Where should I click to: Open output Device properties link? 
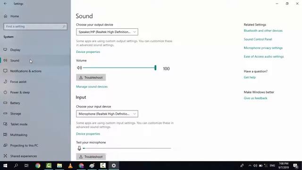88,52
